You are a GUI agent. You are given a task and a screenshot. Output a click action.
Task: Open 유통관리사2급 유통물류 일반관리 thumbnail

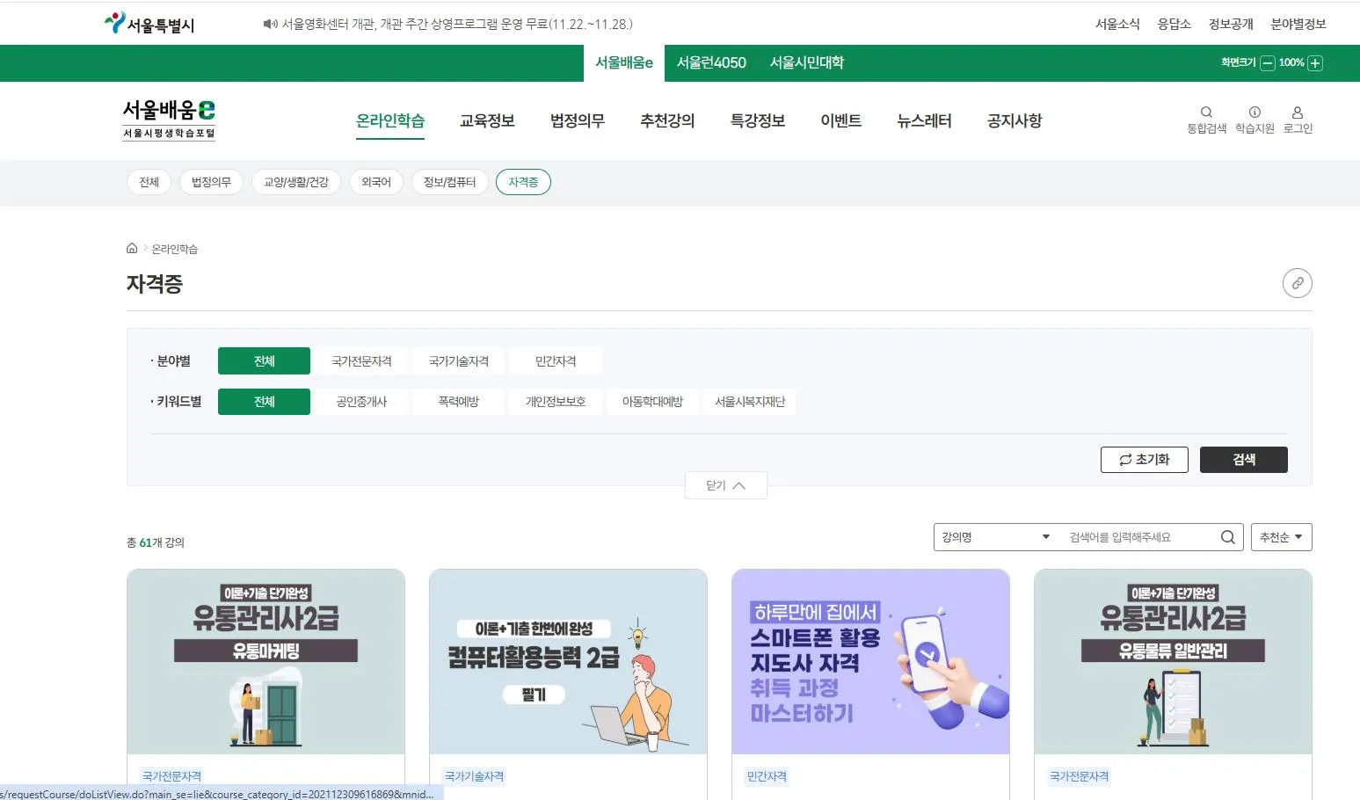click(x=1173, y=662)
